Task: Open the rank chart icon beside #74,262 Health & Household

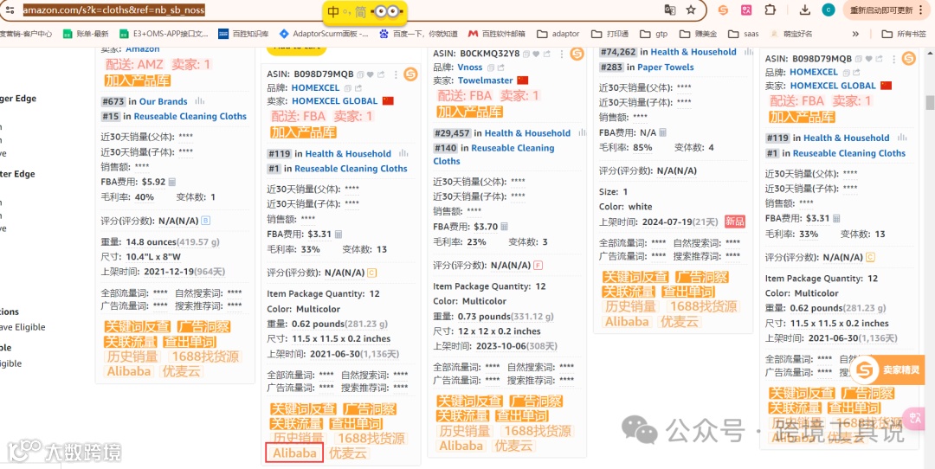Action: click(x=748, y=52)
